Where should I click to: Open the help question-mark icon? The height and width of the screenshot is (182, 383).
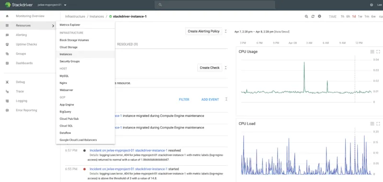pyautogui.click(x=372, y=5)
